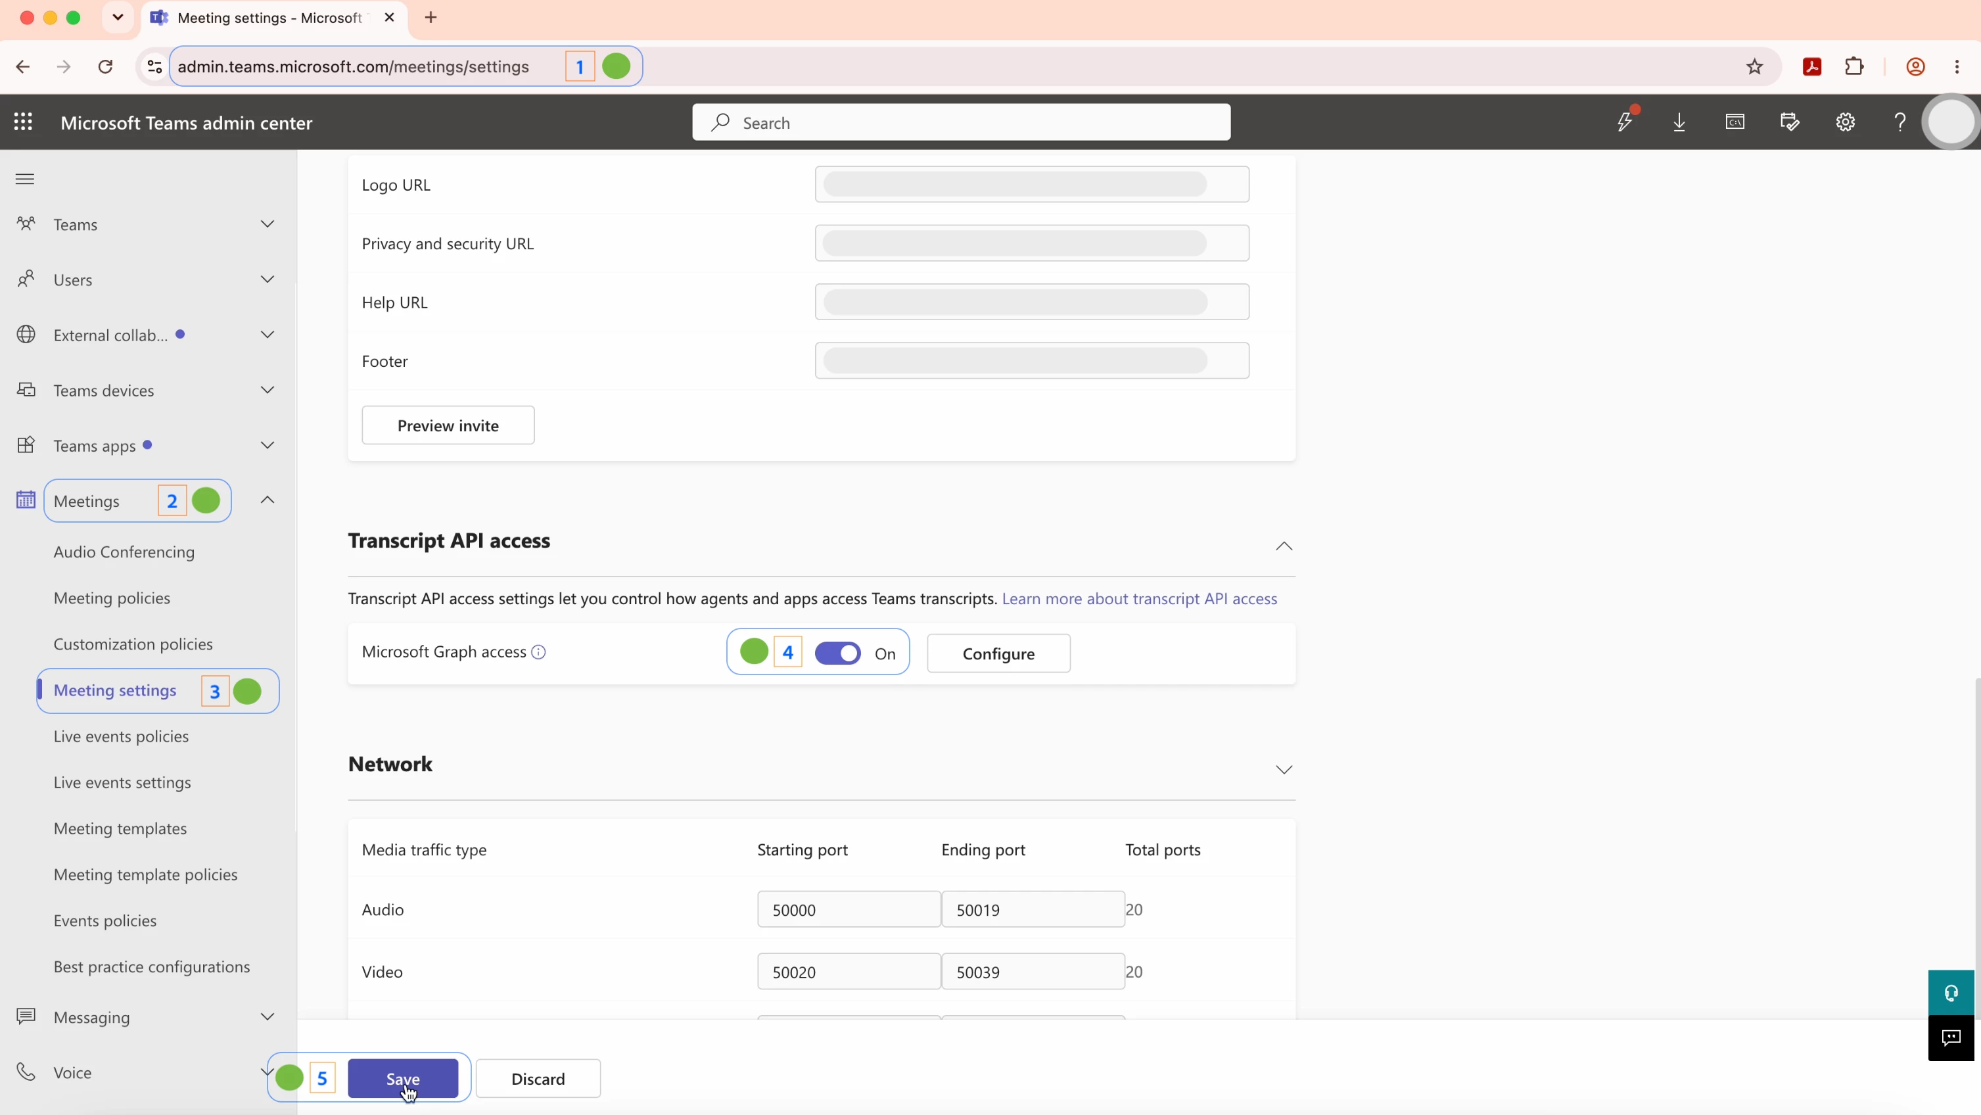Viewport: 1981px width, 1115px height.
Task: Open the app launcher waffle icon
Action: point(23,122)
